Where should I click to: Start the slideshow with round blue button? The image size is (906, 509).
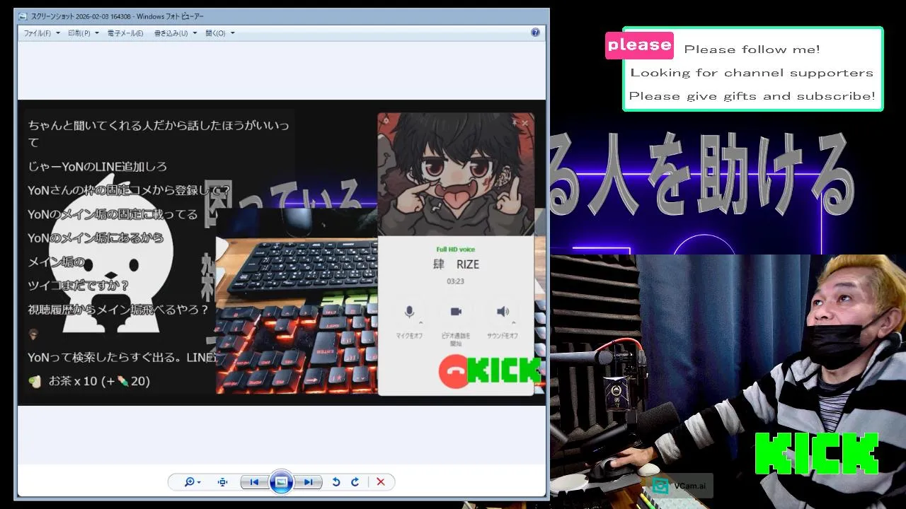281,482
